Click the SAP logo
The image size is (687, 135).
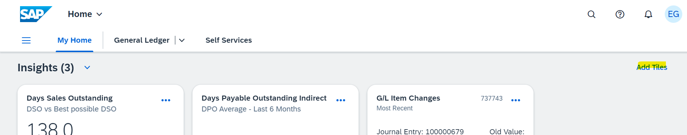point(36,14)
